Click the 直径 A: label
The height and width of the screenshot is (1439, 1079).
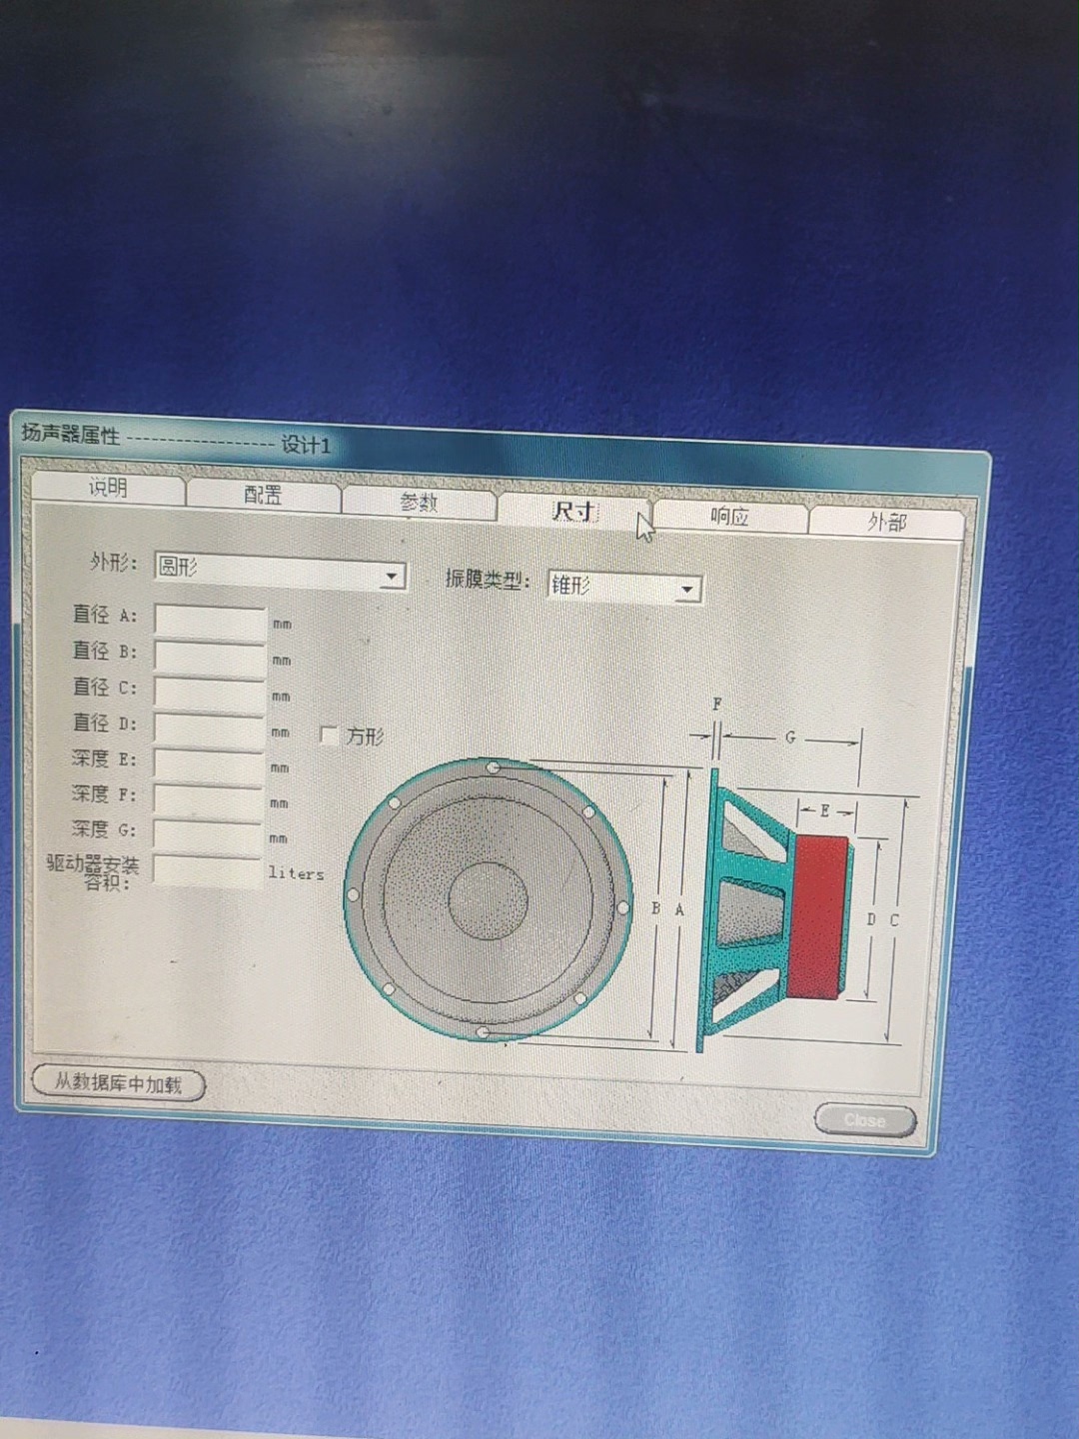click(x=105, y=615)
